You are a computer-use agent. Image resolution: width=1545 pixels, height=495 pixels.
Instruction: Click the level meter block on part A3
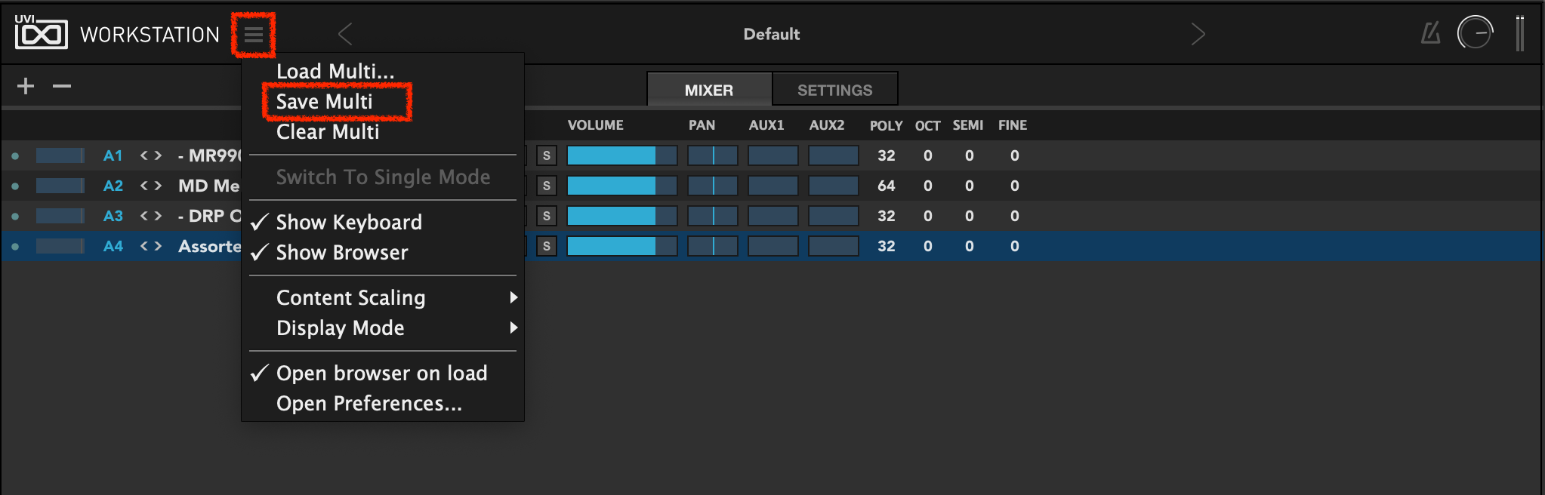click(60, 216)
